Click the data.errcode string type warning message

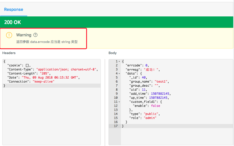pos(47,42)
